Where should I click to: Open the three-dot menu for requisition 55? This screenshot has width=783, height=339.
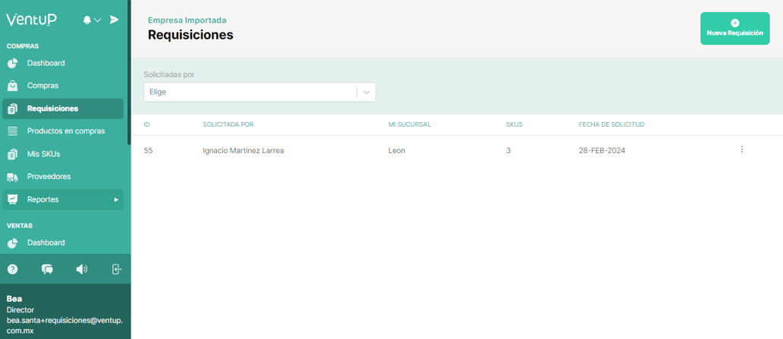coord(741,150)
